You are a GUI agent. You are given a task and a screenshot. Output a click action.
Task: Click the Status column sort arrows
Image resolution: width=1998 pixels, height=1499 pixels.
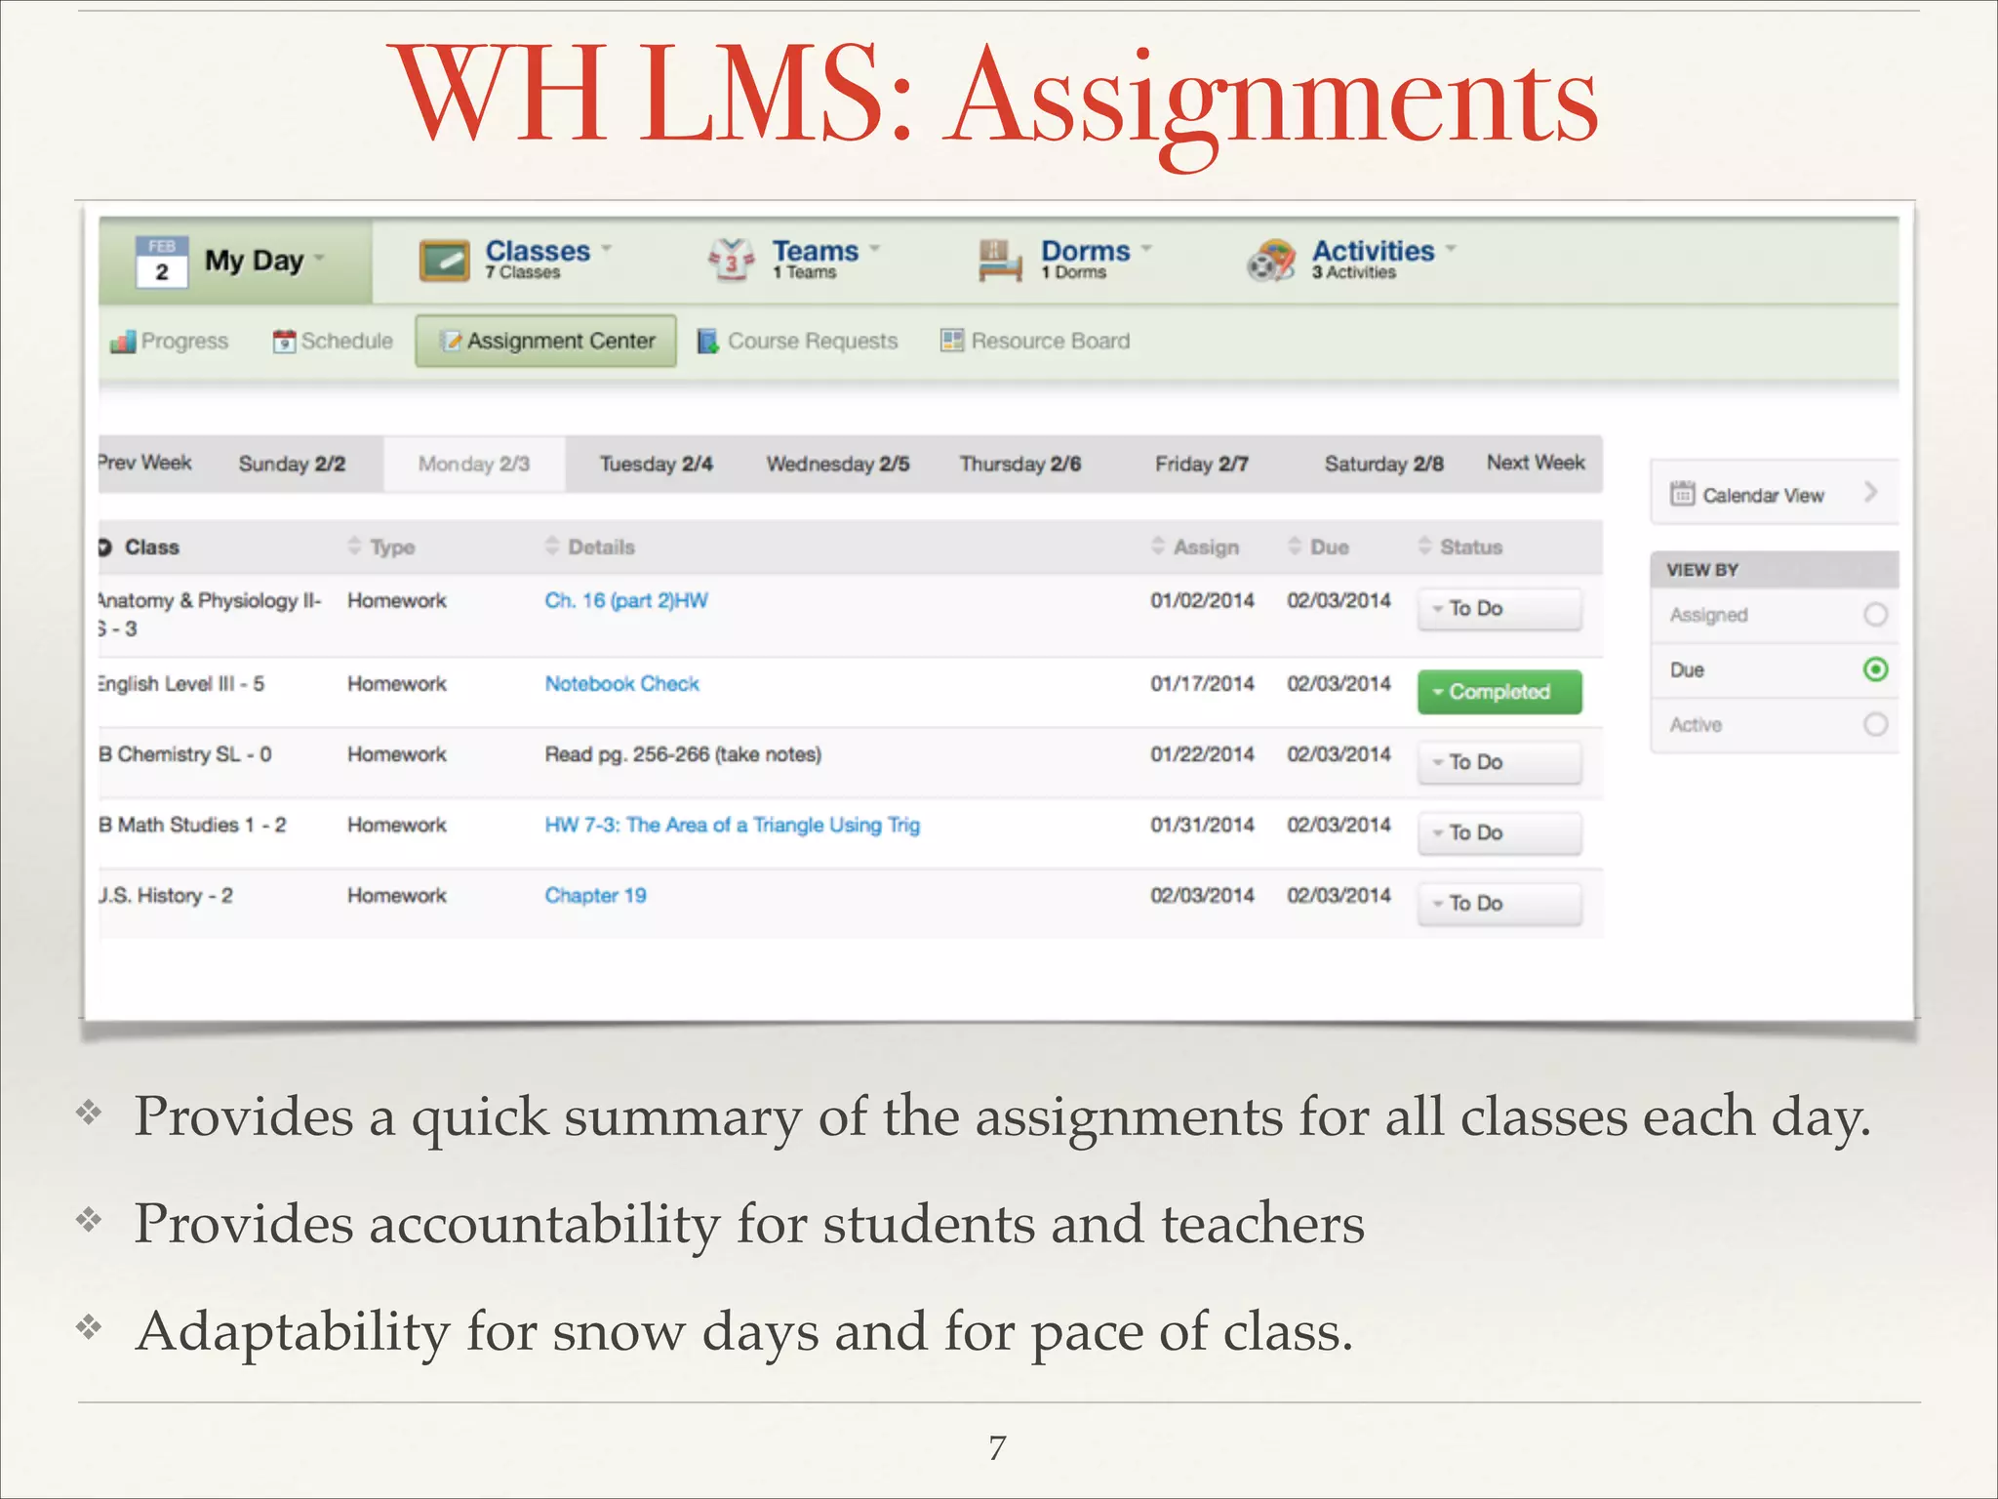pyautogui.click(x=1424, y=547)
